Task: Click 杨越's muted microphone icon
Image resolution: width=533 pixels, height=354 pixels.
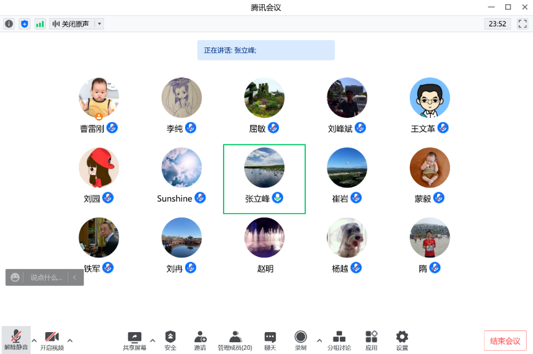Action: click(x=356, y=268)
